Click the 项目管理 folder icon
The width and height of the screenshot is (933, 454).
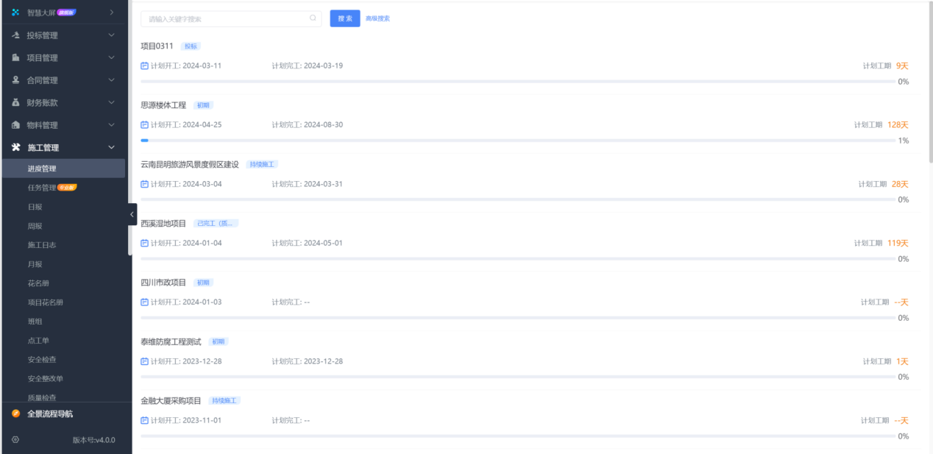click(15, 58)
